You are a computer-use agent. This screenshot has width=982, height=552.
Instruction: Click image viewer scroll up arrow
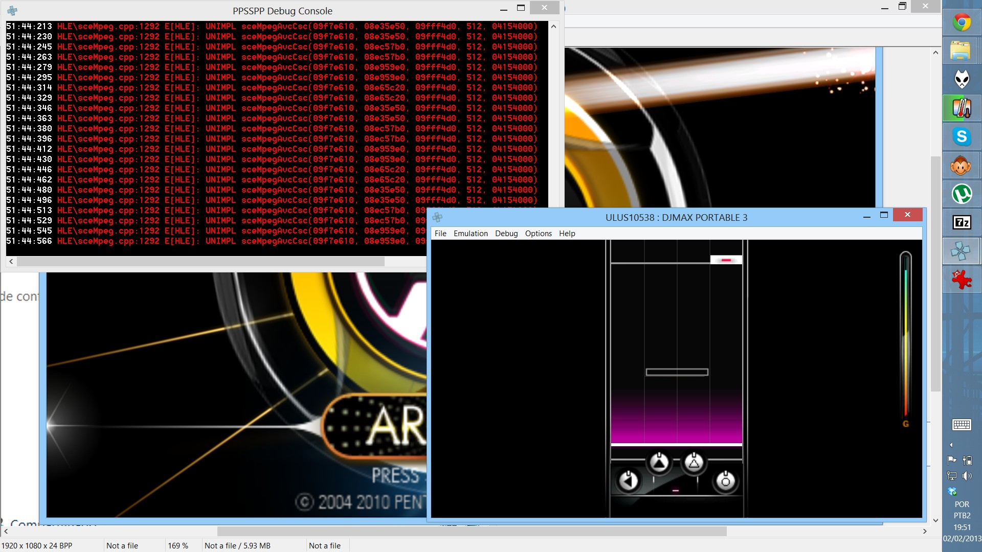point(935,53)
